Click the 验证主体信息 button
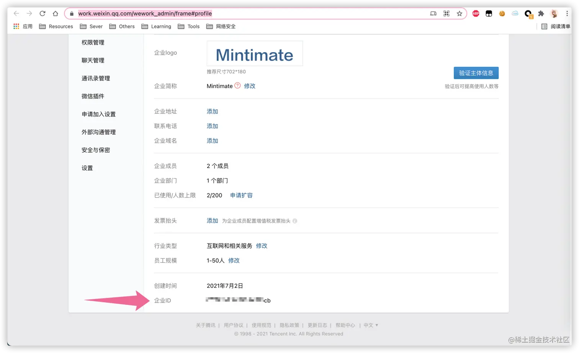Screen dimensions: 579x353 476,73
